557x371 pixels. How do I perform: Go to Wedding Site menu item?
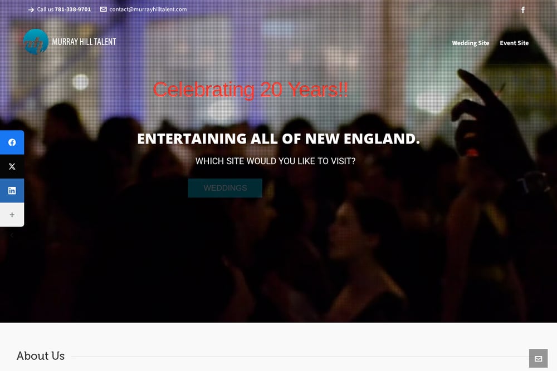click(x=470, y=43)
